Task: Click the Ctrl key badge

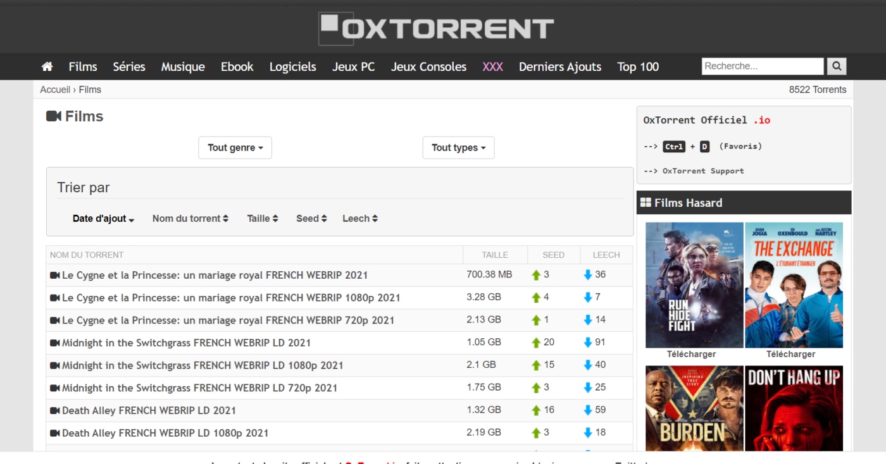Action: click(x=674, y=147)
